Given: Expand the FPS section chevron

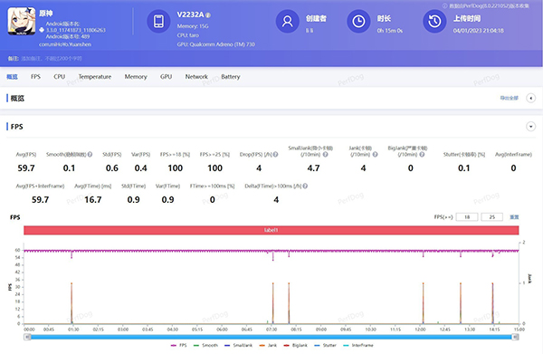Looking at the screenshot, I should tap(530, 127).
